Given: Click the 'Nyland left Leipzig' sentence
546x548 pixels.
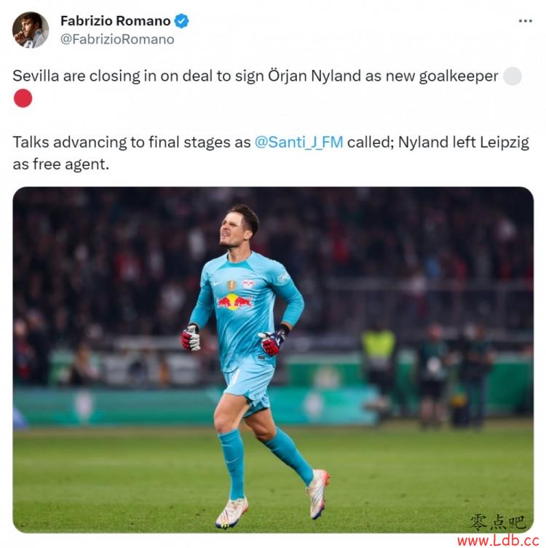Looking at the screenshot, I should (464, 142).
